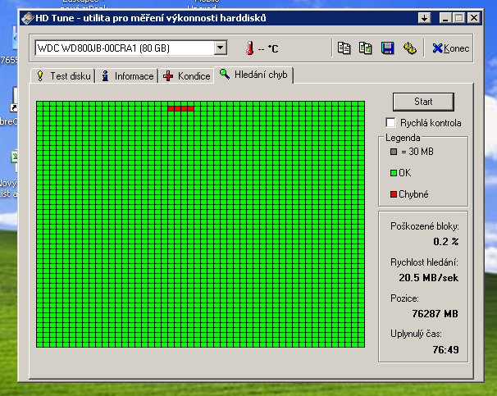Switch to the Test disku tab
Viewport: 497px width, 396px height.
point(63,76)
